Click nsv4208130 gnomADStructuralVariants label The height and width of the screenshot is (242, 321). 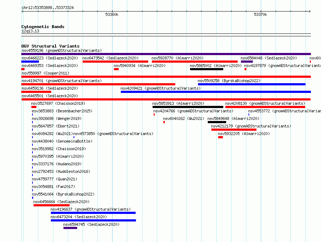point(265,103)
